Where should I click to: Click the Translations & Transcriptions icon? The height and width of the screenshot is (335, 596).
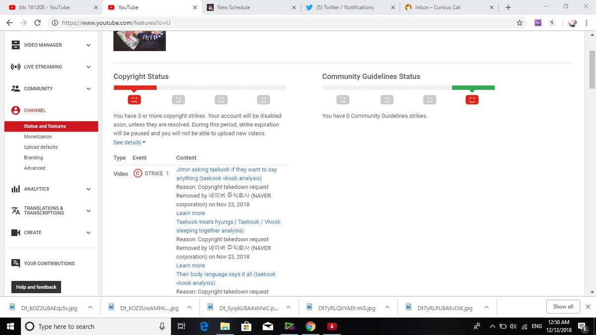tap(15, 210)
